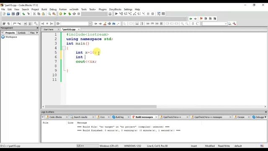
Task: Click the Open file toolbar icon
Action: [8, 14]
